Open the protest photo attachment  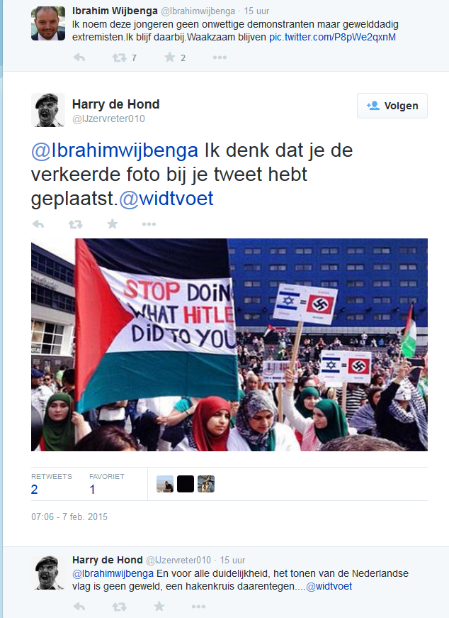pos(229,344)
